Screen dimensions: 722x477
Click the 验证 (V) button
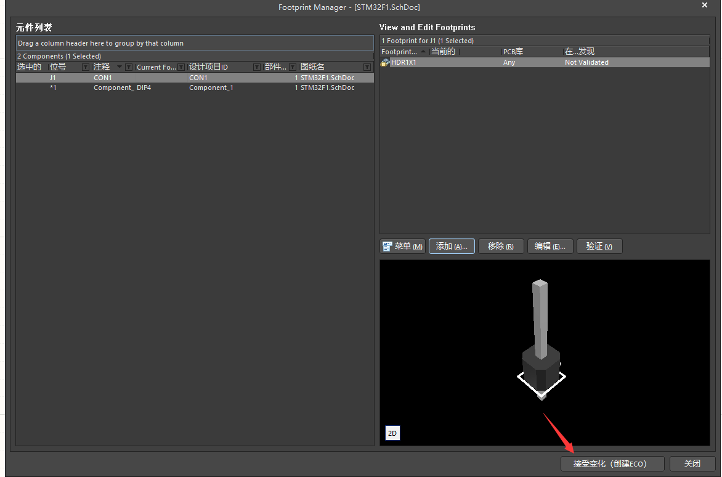(599, 247)
